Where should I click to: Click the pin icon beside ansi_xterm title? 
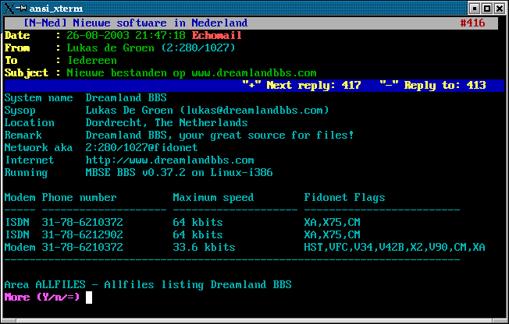pos(21,9)
